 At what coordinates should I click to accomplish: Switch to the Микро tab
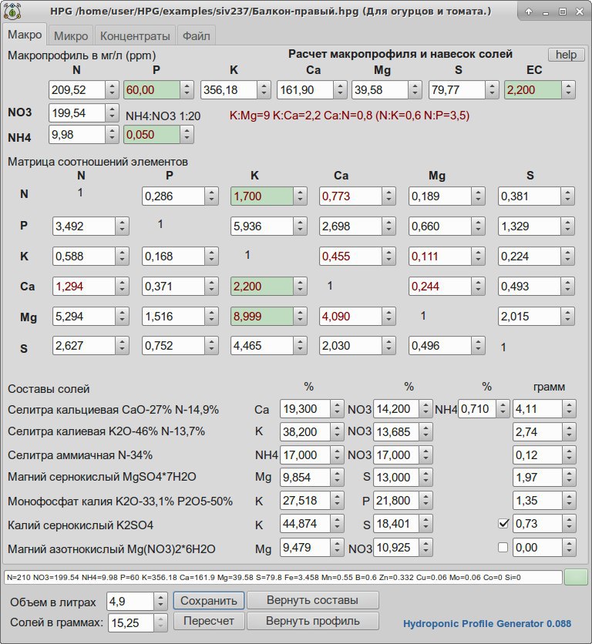coord(71,35)
